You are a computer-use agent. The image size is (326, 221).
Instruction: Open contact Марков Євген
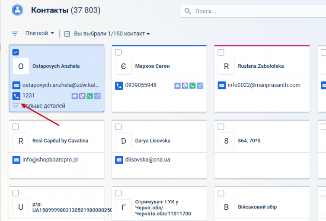tap(152, 66)
